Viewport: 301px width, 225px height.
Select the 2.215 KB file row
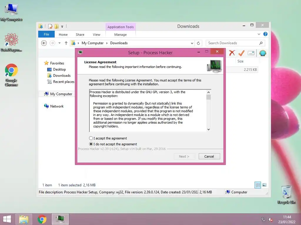[x=242, y=70]
